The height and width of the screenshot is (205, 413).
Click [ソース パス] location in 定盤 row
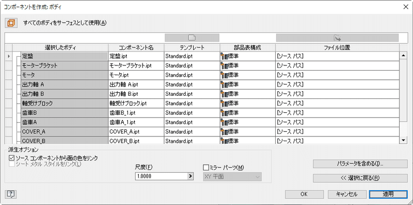(x=338, y=56)
